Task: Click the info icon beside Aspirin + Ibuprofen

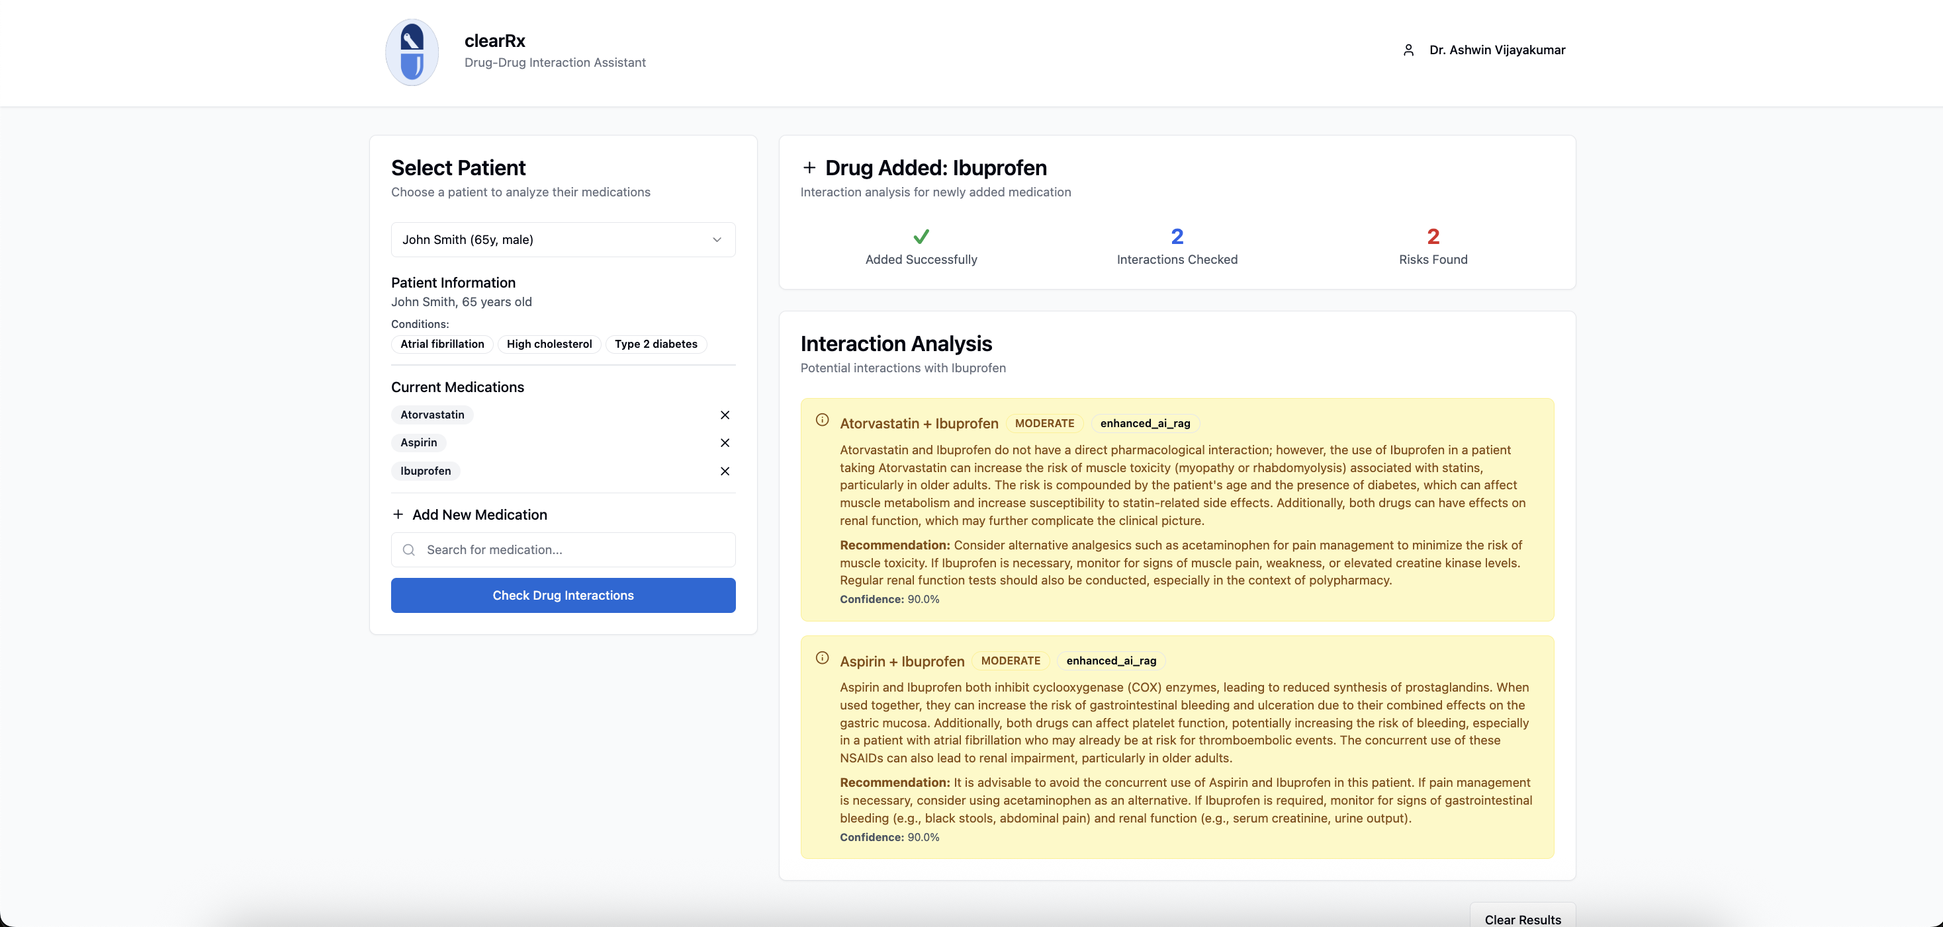Action: click(822, 658)
